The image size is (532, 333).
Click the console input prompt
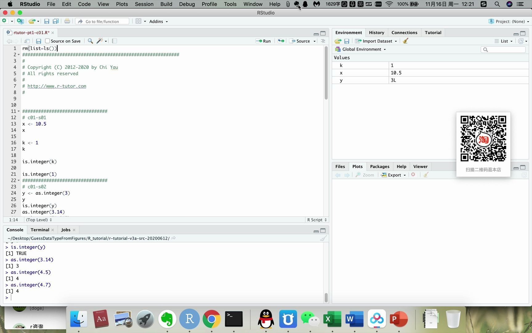coord(165,297)
